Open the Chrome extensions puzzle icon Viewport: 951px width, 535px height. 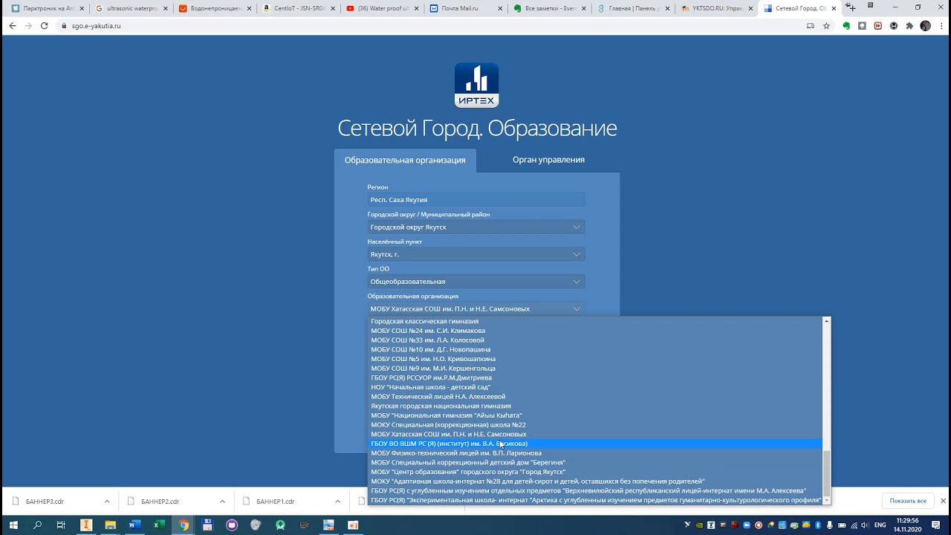[909, 25]
